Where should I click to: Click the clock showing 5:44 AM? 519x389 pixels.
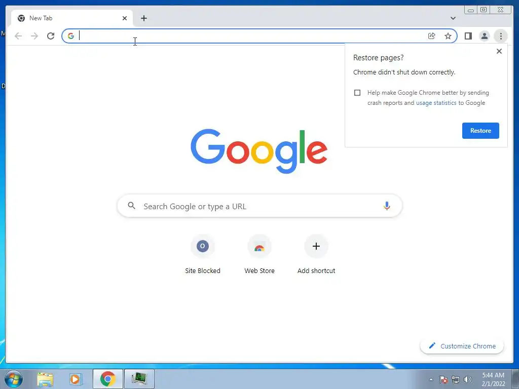[x=493, y=379]
